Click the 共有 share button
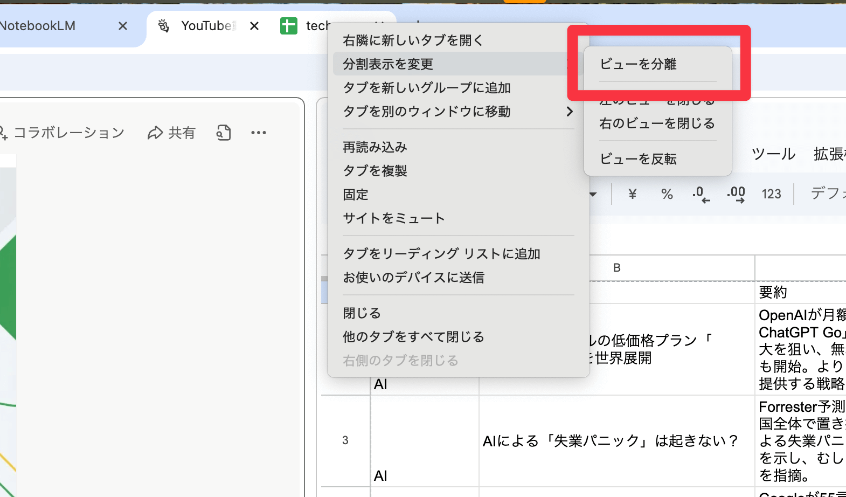Screen dimensions: 846x497 click(171, 133)
